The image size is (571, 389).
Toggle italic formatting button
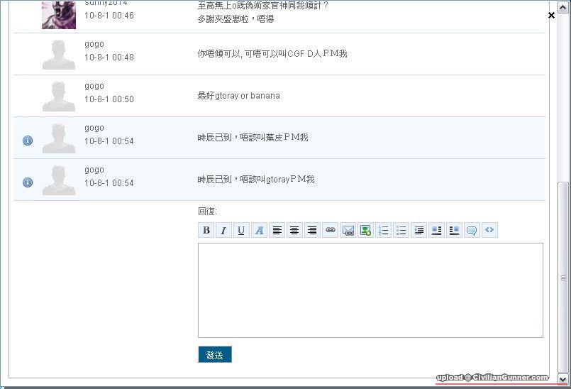tap(223, 230)
